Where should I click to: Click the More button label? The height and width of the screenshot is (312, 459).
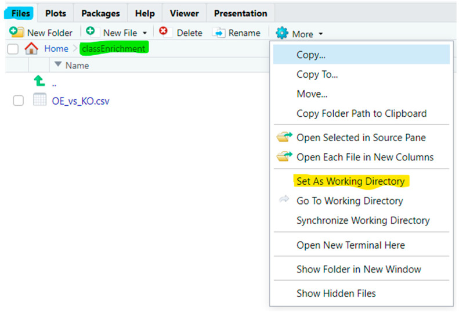coord(303,34)
